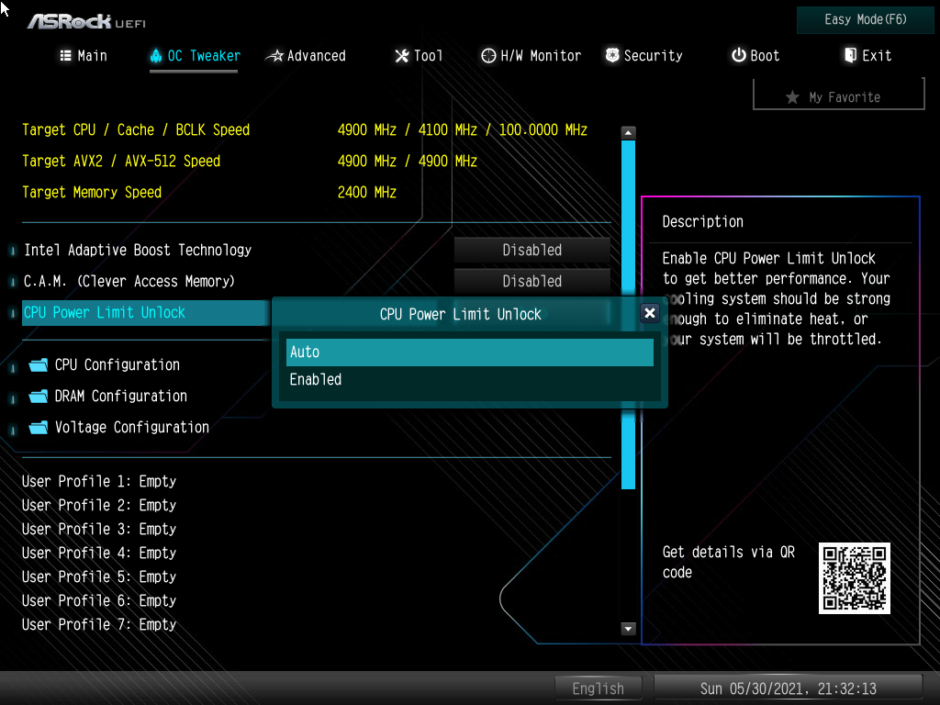Close the CPU Power Limit Unlock popup
Image resolution: width=940 pixels, height=705 pixels.
(650, 313)
